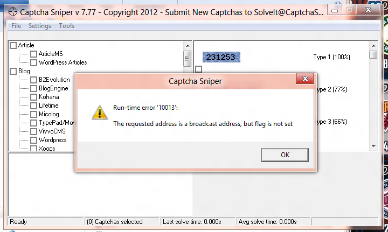Open the Tools menu
Image resolution: width=388 pixels, height=232 pixels.
tap(66, 26)
